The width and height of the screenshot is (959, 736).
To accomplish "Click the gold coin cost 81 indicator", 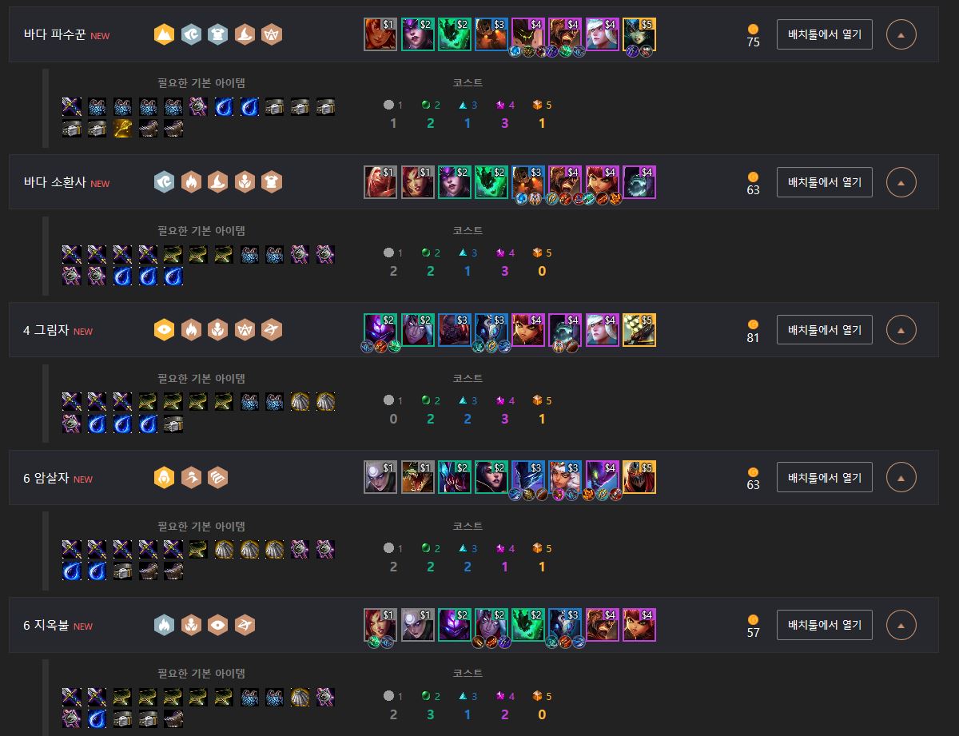I will [753, 331].
